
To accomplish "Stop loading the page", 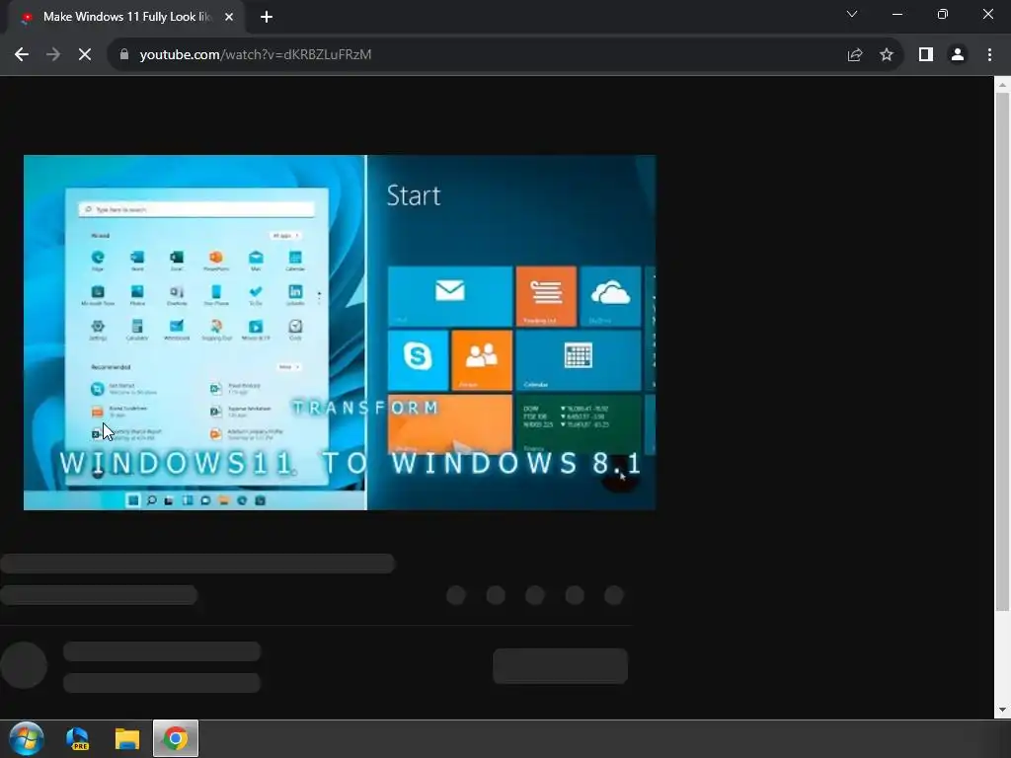I will [85, 55].
